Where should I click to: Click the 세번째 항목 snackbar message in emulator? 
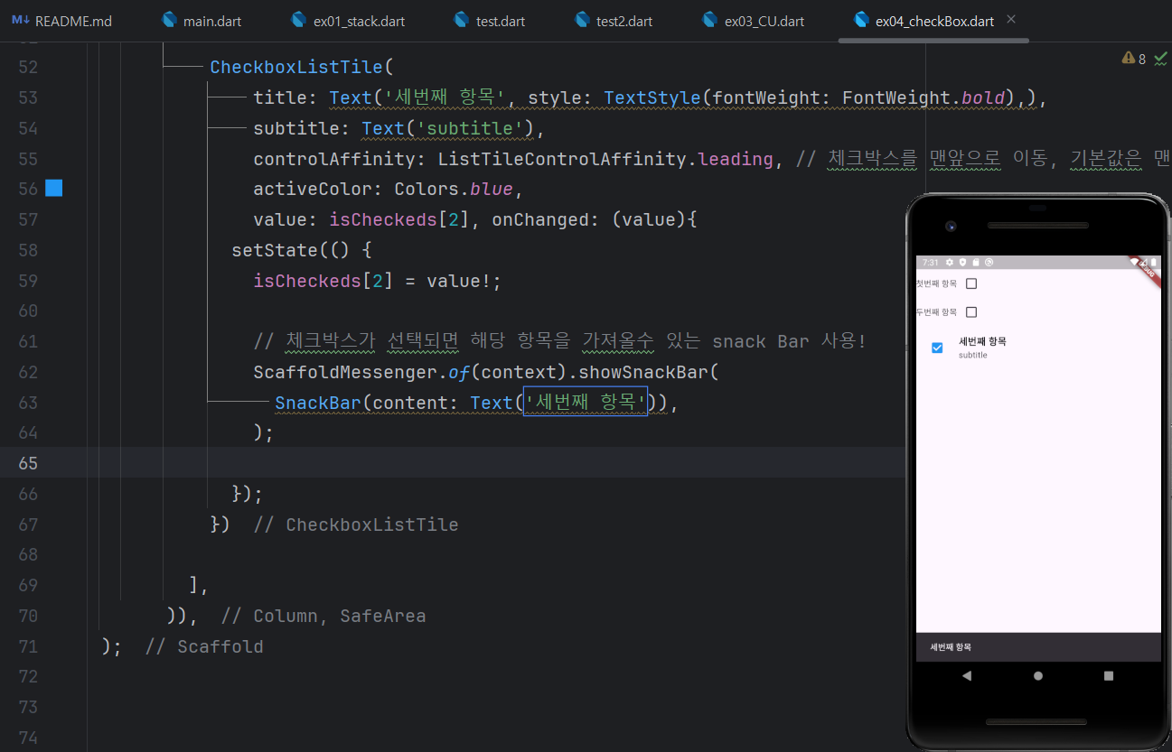951,647
